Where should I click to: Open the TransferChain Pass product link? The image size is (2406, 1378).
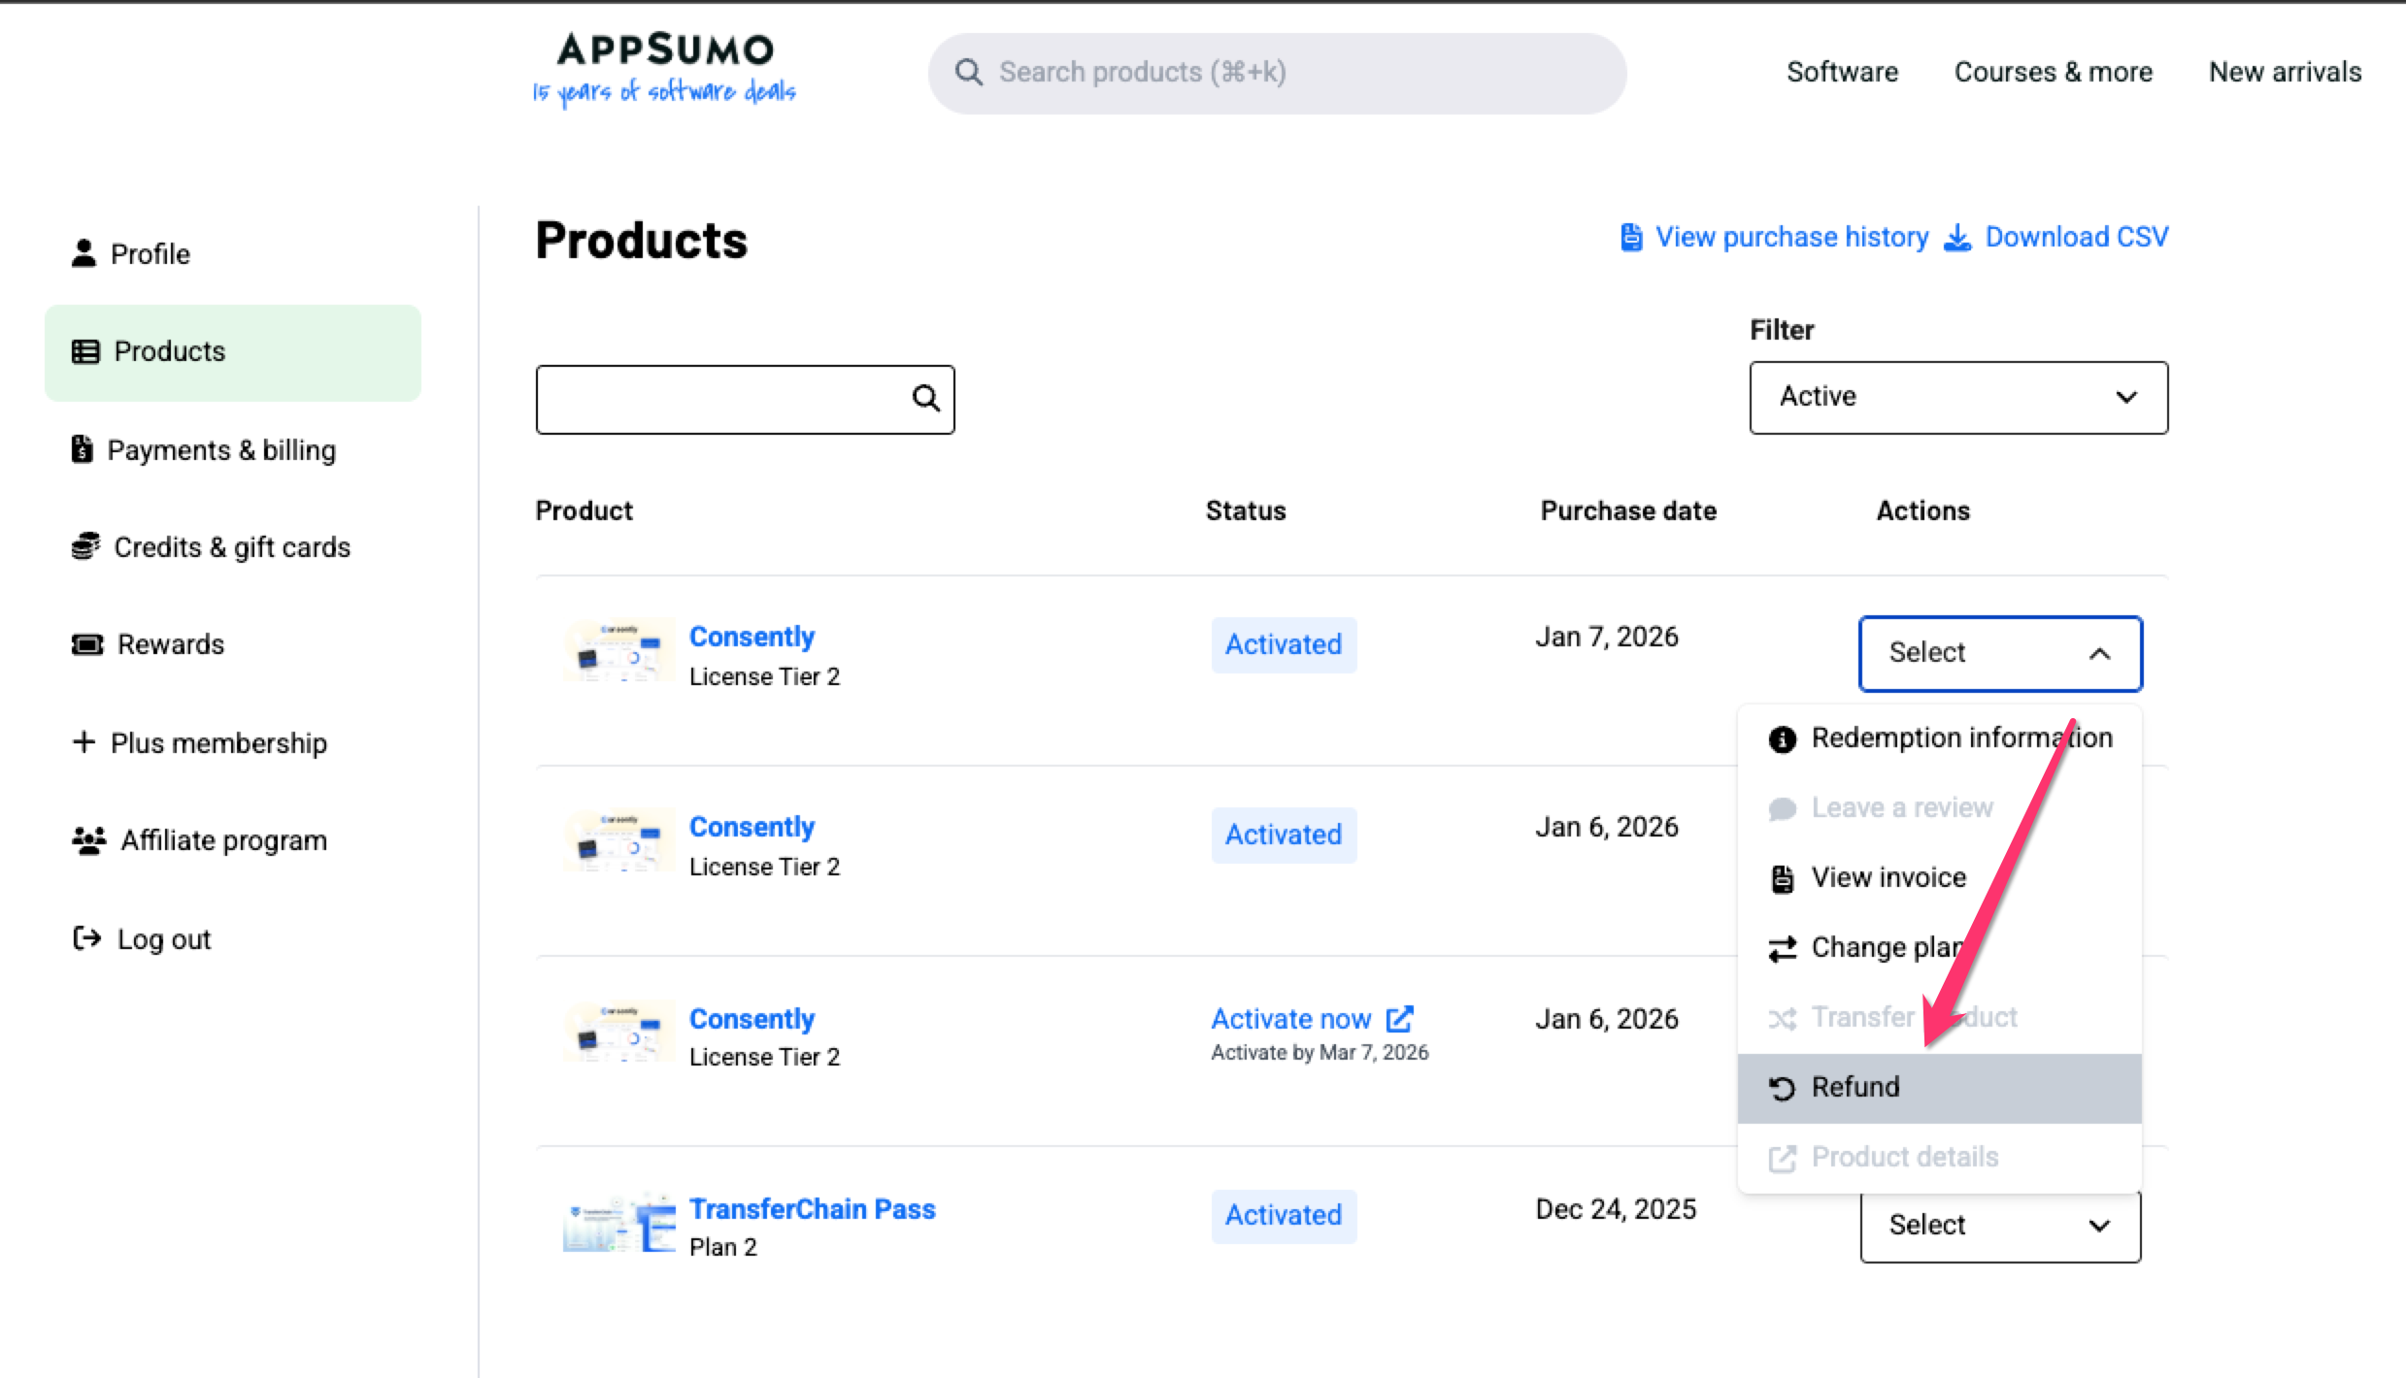[x=812, y=1209]
